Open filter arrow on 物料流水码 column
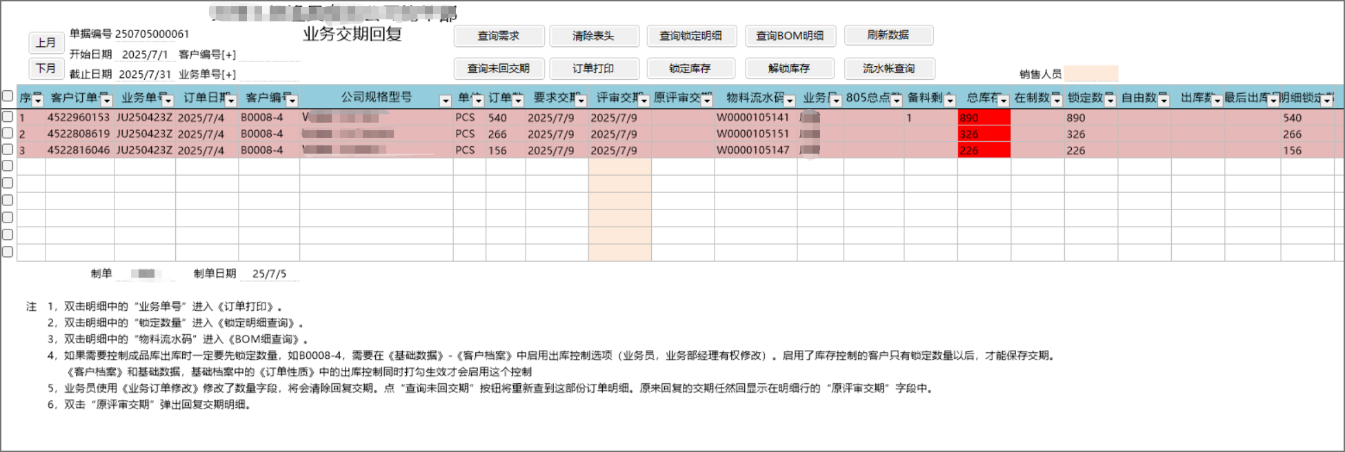The height and width of the screenshot is (452, 1345). pyautogui.click(x=790, y=101)
